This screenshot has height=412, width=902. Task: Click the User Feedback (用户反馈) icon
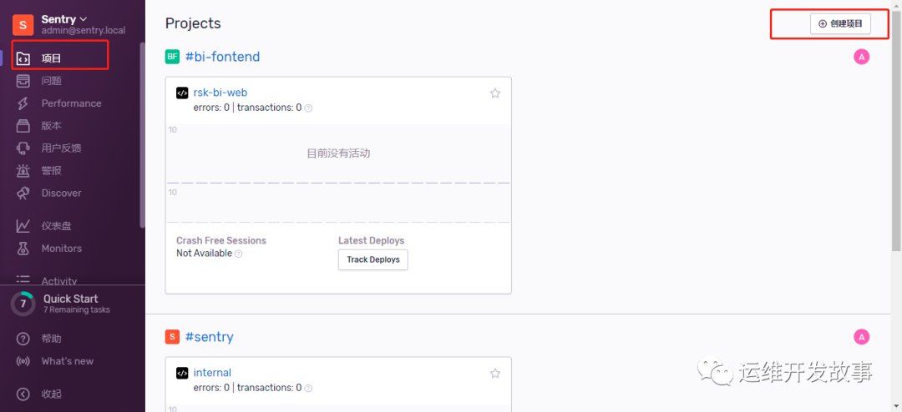[x=23, y=148]
